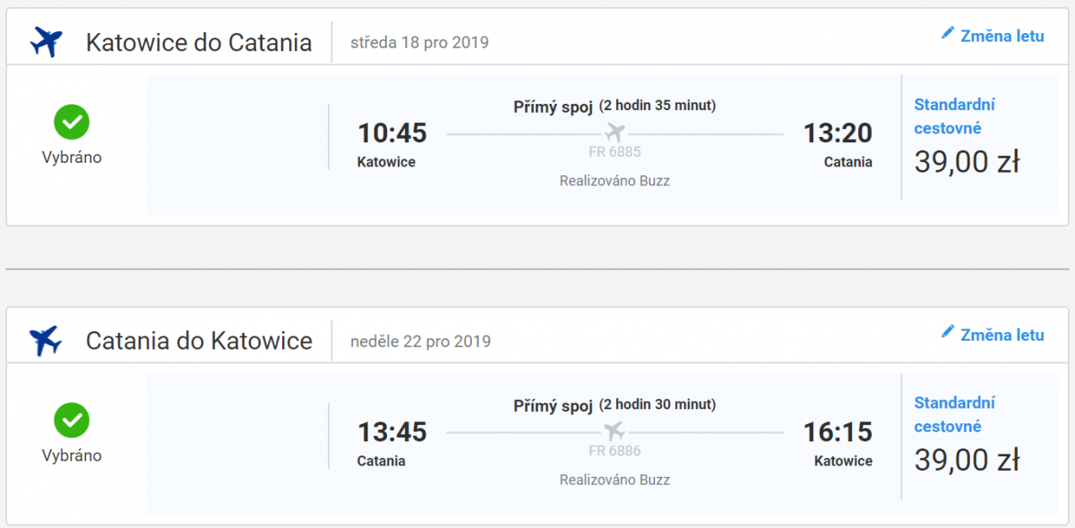Viewport: 1075px width, 528px height.
Task: Click the date neděle 22 pro 2019
Action: 420,341
